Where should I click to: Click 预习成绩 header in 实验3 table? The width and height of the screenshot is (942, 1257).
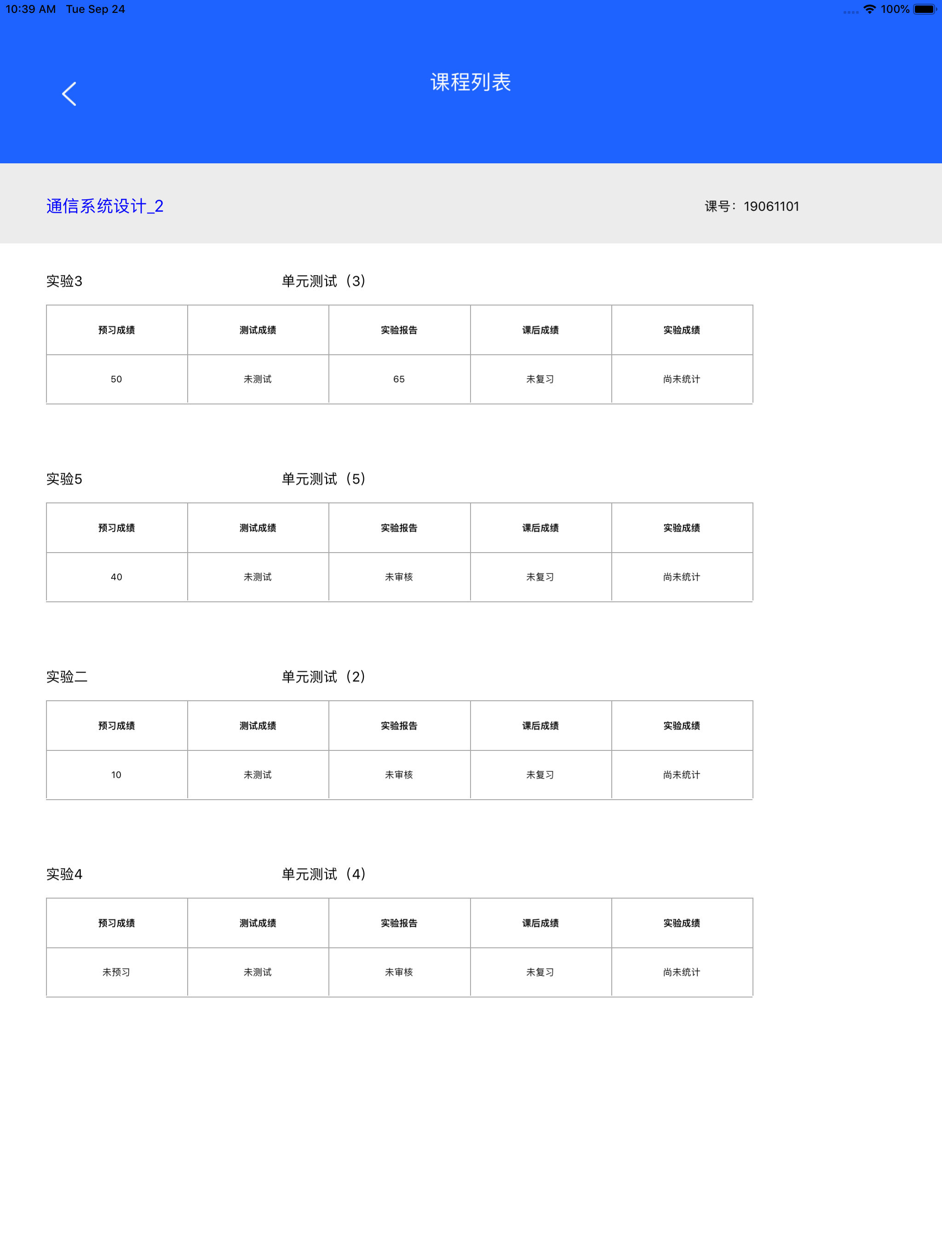tap(116, 330)
